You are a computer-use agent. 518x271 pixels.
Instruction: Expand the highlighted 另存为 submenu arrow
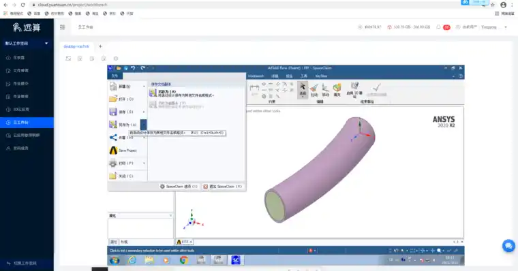point(144,125)
